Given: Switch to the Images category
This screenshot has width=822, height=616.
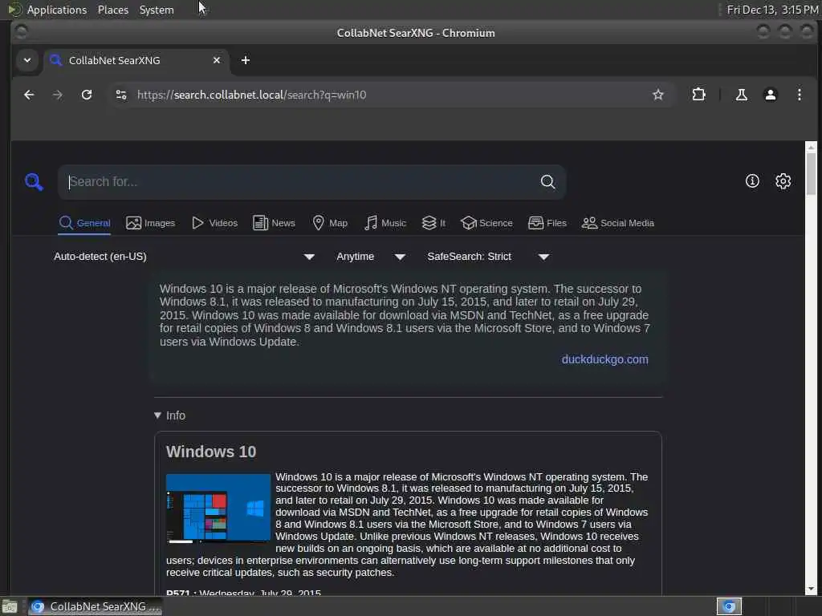Looking at the screenshot, I should click(x=150, y=223).
